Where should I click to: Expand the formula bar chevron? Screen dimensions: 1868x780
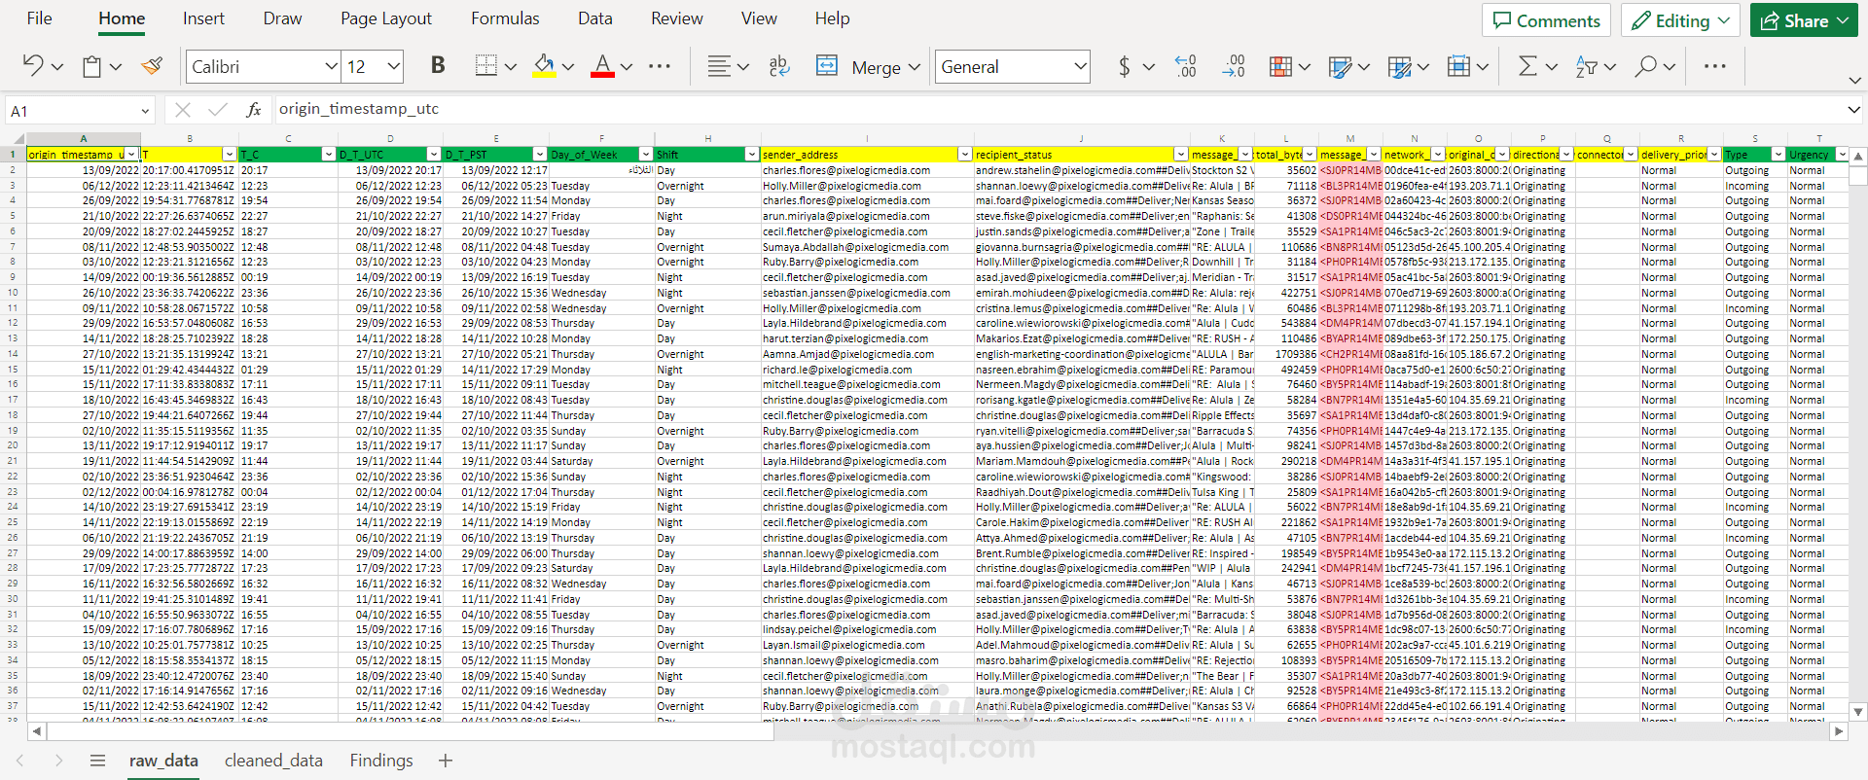pos(1854,110)
